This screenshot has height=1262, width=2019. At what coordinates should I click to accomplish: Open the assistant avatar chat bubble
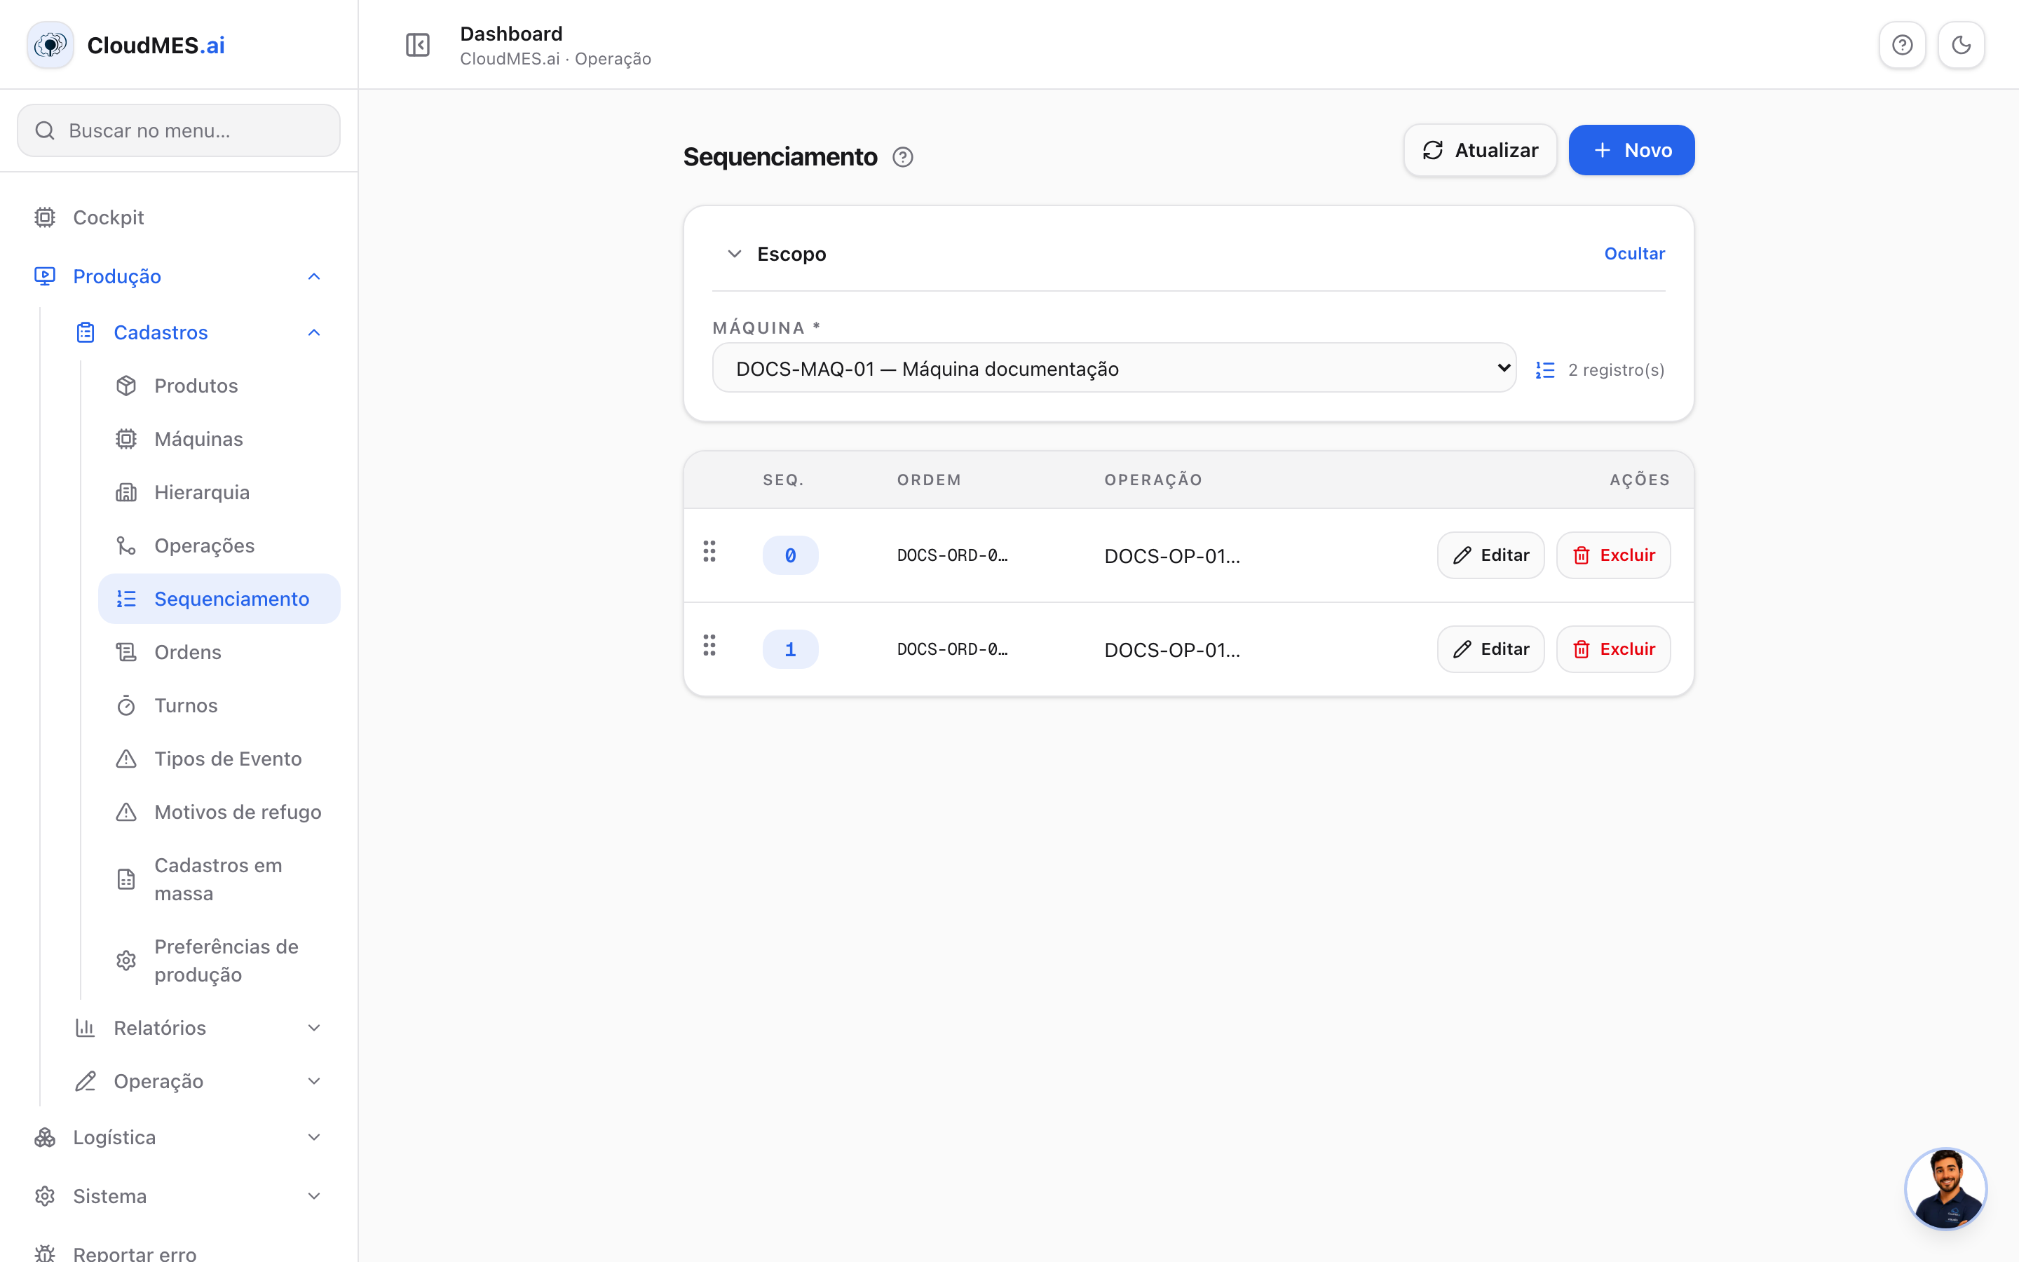[x=1945, y=1188]
